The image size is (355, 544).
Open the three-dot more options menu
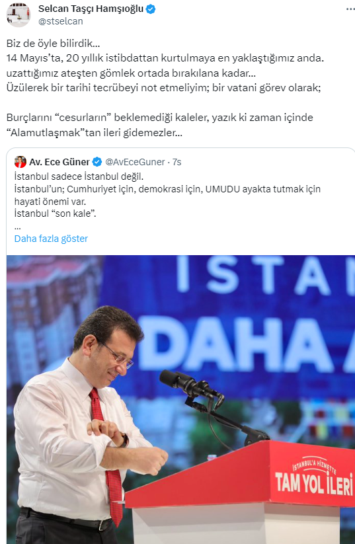350,9
